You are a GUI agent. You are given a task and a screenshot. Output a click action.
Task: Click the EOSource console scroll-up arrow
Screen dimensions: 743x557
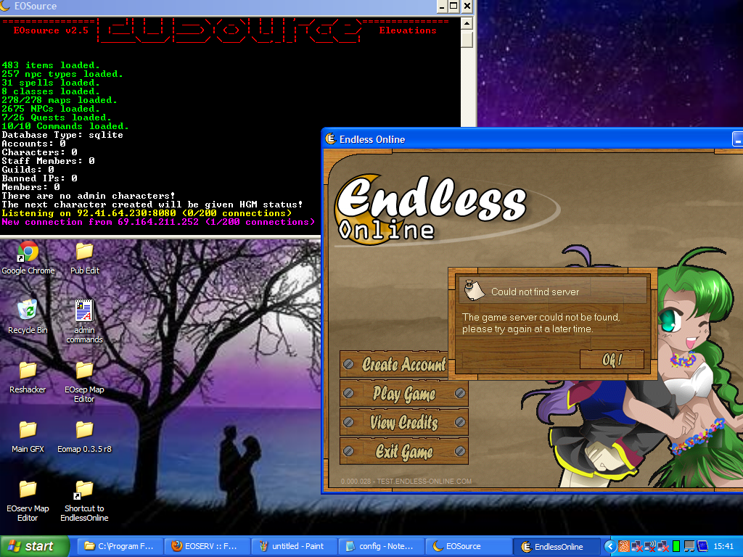pyautogui.click(x=467, y=24)
